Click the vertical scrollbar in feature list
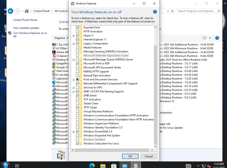Viewport: 227px width, 168px height. click(155, 95)
